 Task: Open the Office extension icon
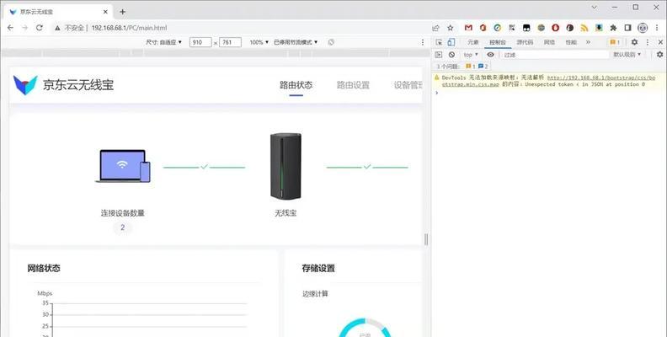(x=483, y=28)
